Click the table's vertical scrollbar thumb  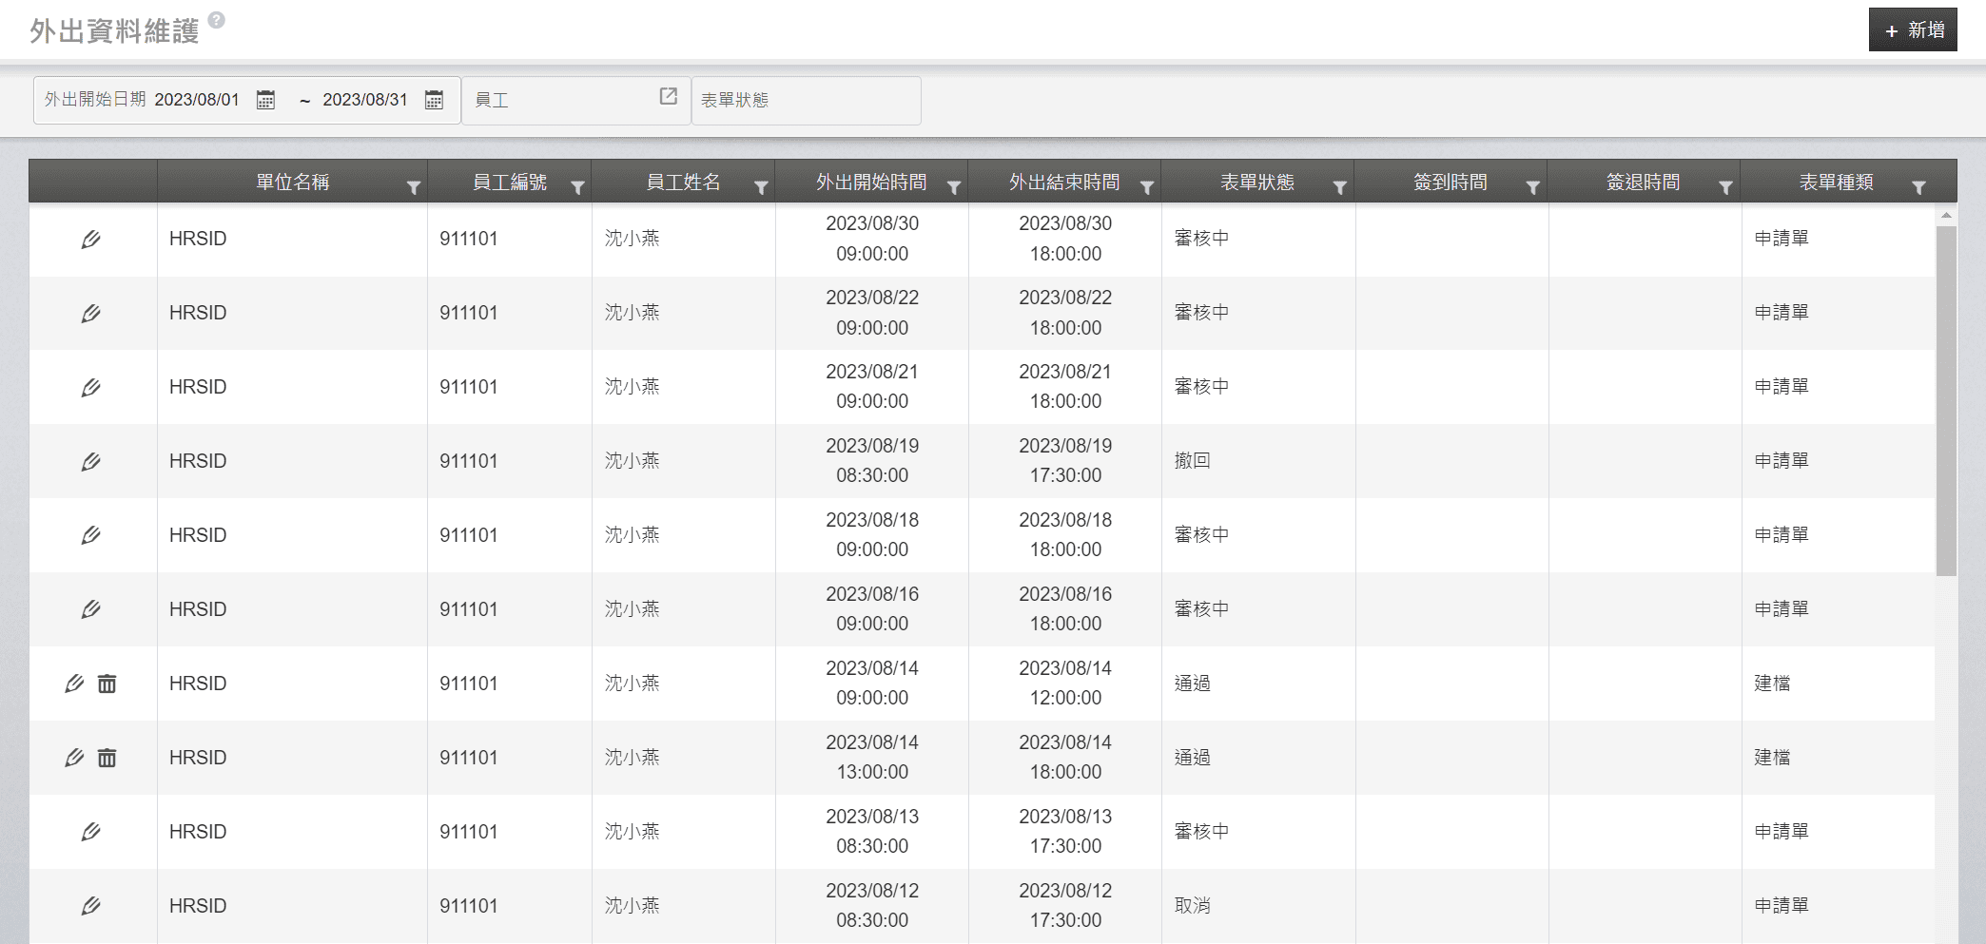pos(1946,399)
